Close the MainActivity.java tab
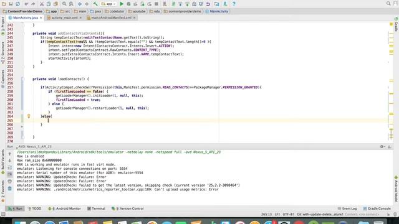This screenshot has height=224, width=399. 41,18
